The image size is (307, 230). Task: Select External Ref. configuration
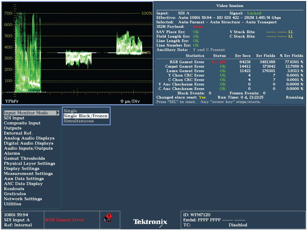[x=18, y=133]
